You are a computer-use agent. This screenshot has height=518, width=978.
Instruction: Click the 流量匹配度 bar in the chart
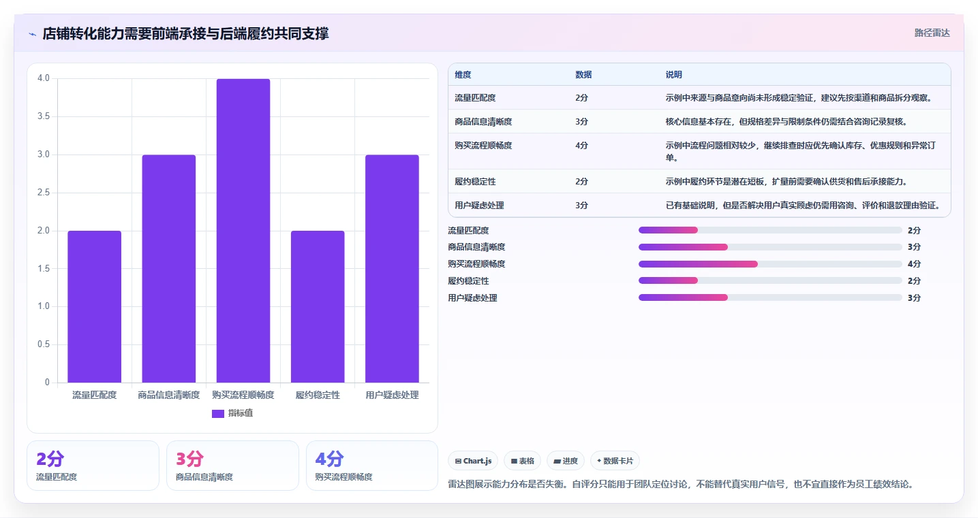[x=95, y=306]
